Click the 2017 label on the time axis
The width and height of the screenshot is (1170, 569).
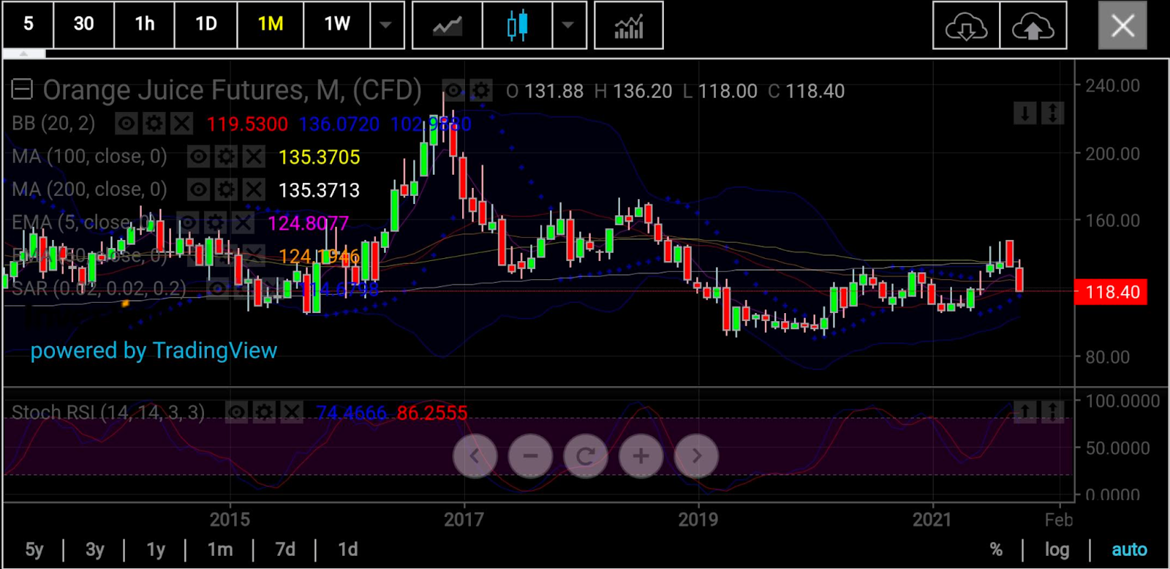464,520
